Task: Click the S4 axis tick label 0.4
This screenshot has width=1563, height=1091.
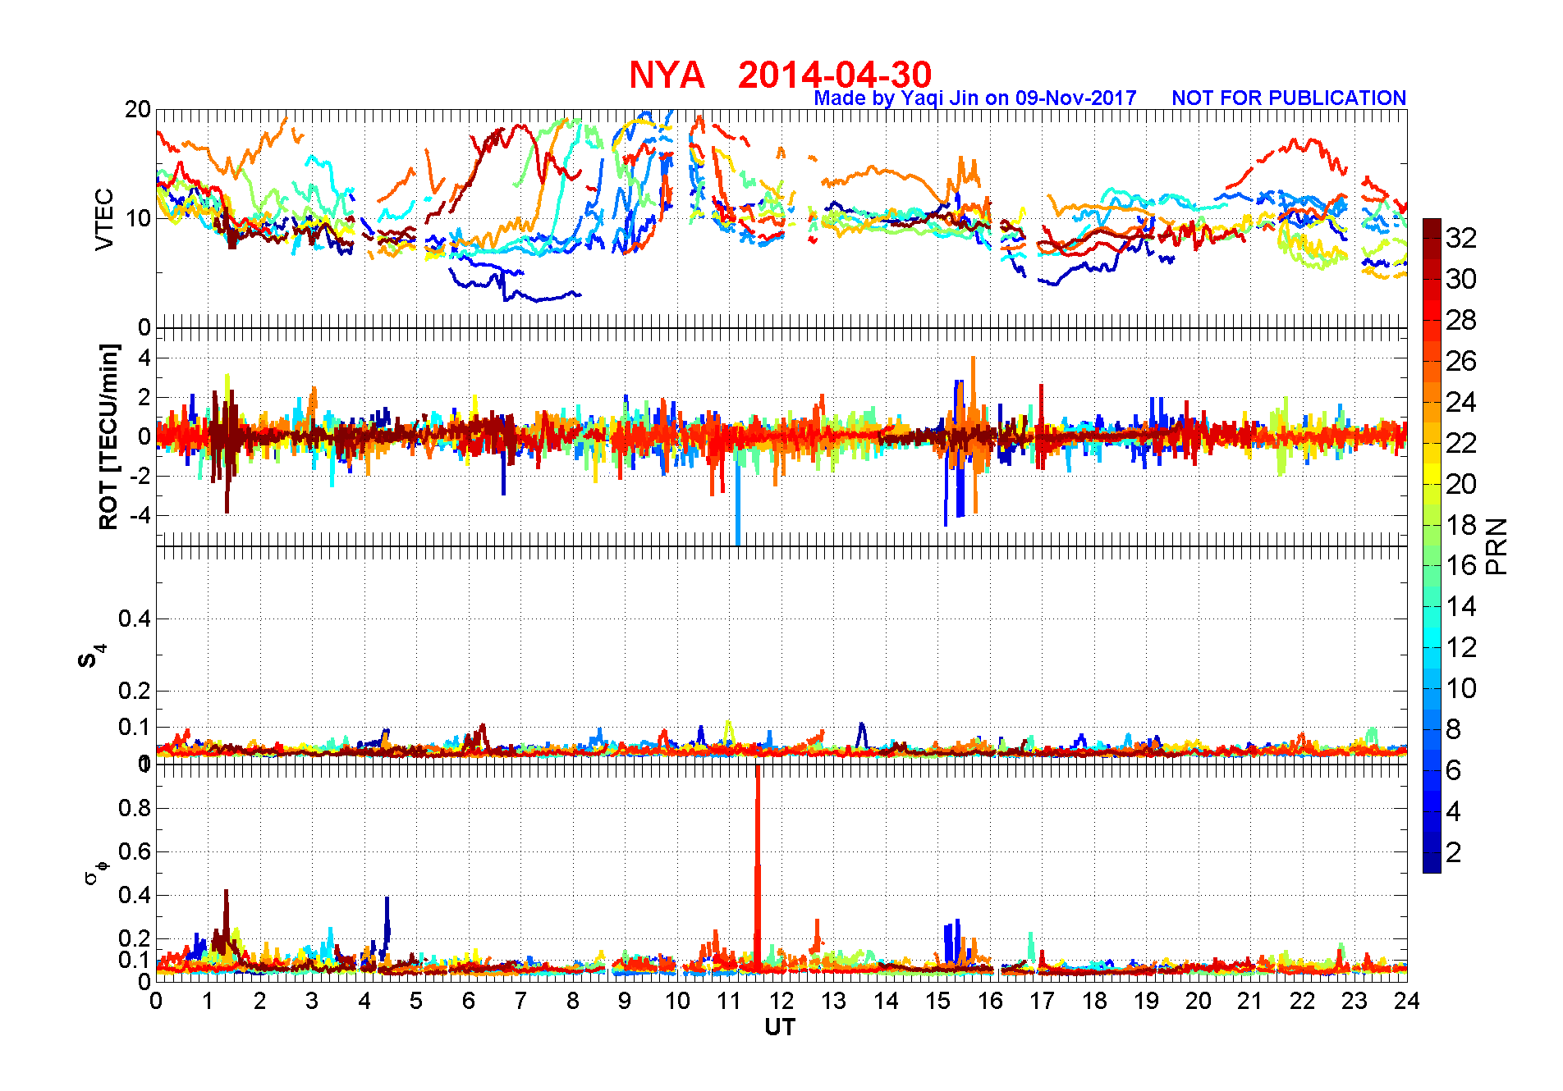Action: click(135, 619)
